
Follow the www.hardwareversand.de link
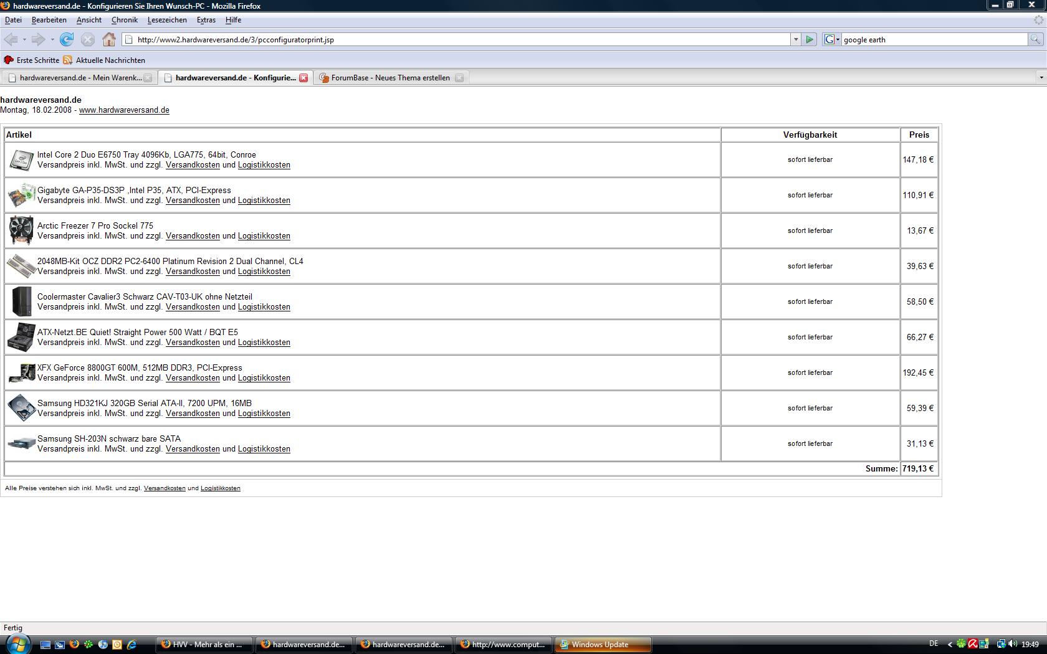tap(124, 110)
